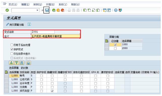
Task: Open the 变式(A) menu
Action: (13, 5)
